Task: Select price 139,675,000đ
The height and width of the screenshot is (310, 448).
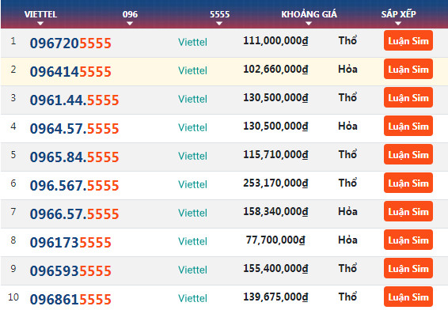Action: pos(275,297)
